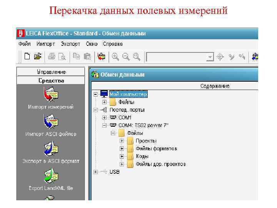Click the Содержание column header
The width and height of the screenshot is (277, 208).
tap(215, 86)
